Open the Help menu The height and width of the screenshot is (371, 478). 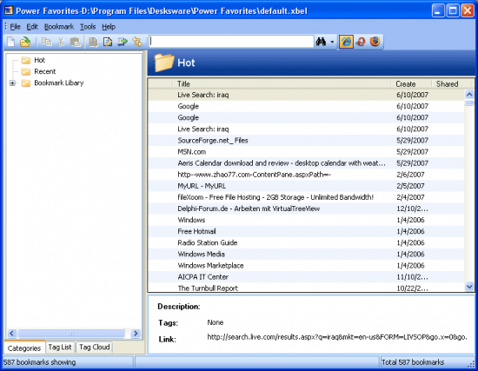point(109,27)
